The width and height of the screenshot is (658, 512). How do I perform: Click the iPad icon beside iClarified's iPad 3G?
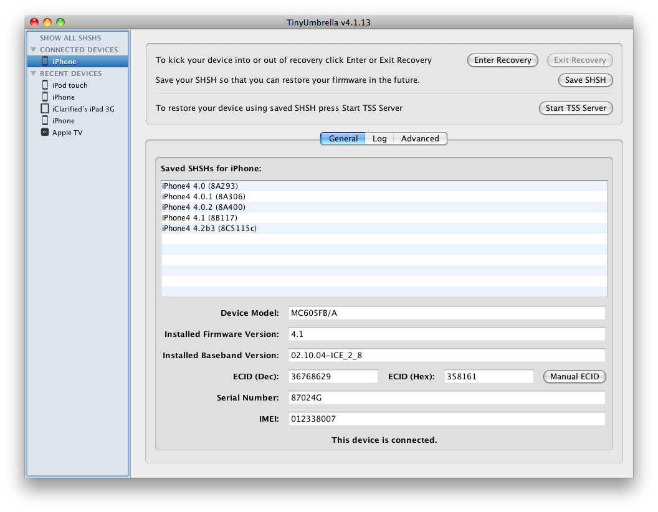[45, 108]
